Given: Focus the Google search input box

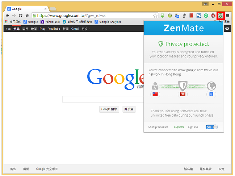Looking at the screenshot, I should point(103,99).
